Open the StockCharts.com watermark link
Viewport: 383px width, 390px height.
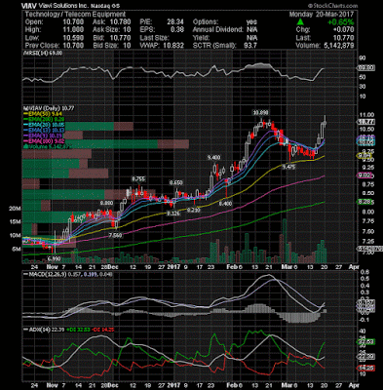click(x=333, y=6)
